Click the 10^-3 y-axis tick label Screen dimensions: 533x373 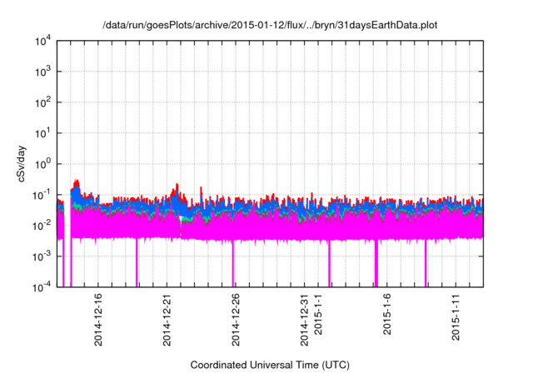pos(42,256)
